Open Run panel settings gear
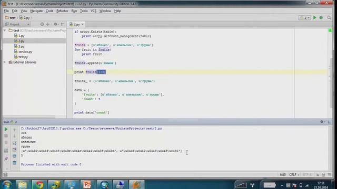The width and height of the screenshot is (337, 189). click(x=322, y=122)
